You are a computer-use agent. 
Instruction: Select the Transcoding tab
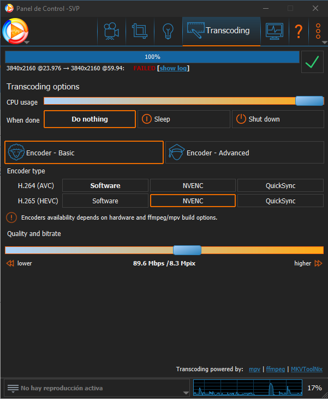[220, 31]
